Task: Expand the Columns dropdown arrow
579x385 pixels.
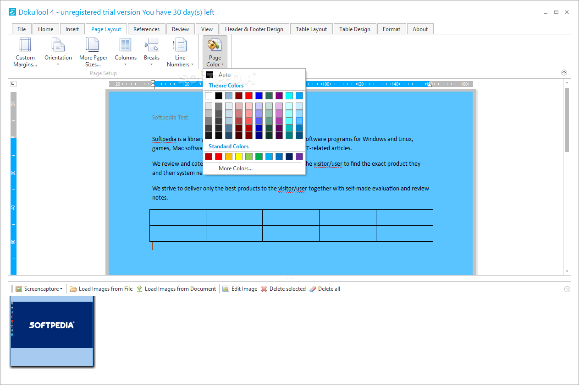Action: click(126, 65)
